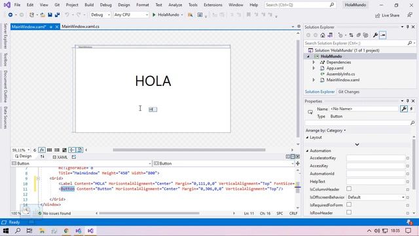The width and height of the screenshot is (419, 236).
Task: Switch to Git Changes tab
Action: coord(349,92)
